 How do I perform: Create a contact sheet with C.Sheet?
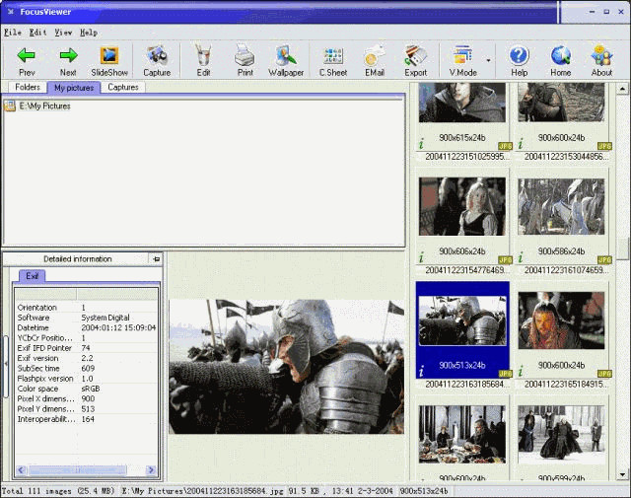[x=333, y=61]
